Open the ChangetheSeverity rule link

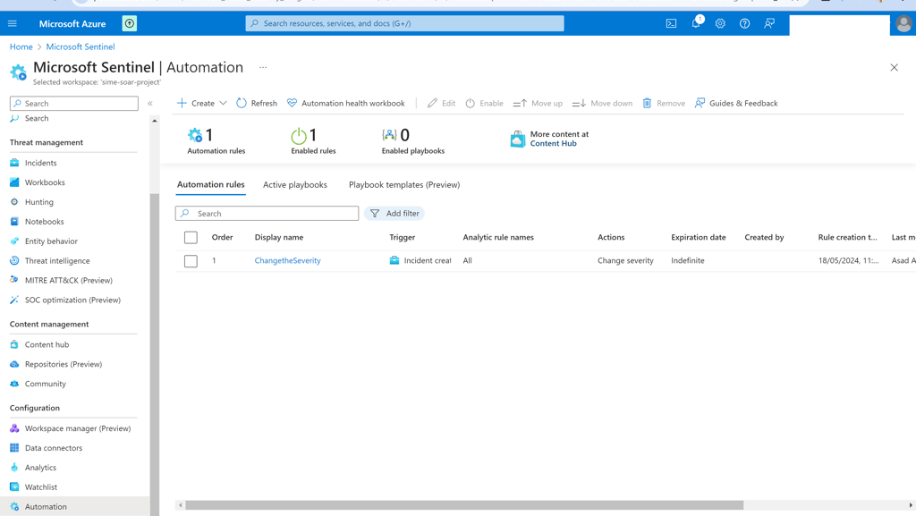287,261
